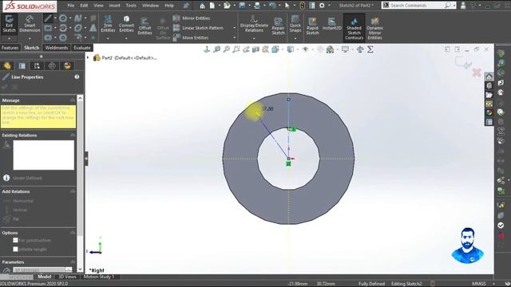Viewport: 511px width, 287px height.
Task: Click the Edit Appearance icon in view toolbar
Action: (x=320, y=49)
